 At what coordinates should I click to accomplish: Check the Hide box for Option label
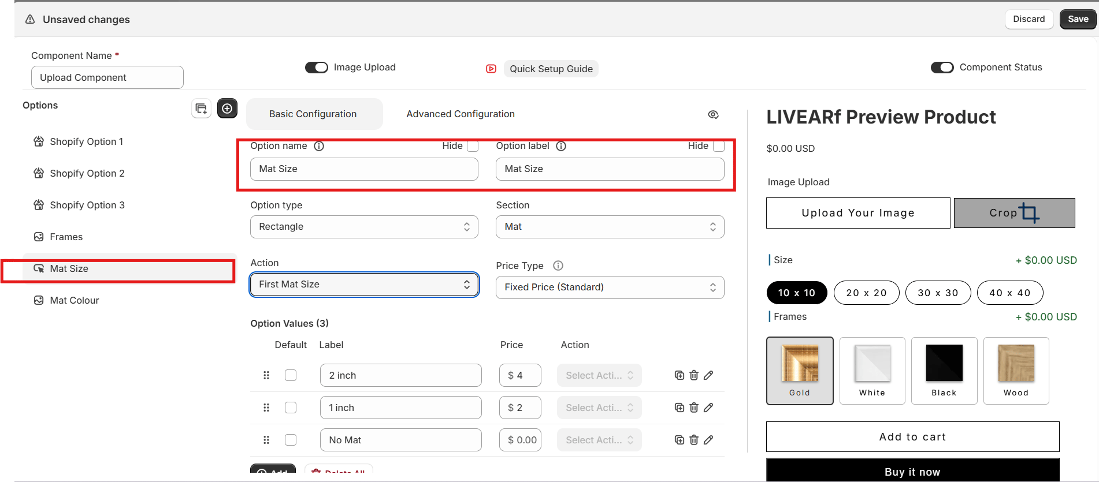[719, 146]
